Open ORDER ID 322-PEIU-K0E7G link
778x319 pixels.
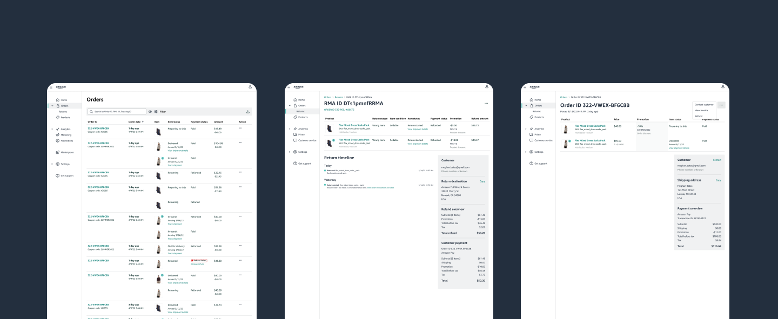click(x=339, y=110)
